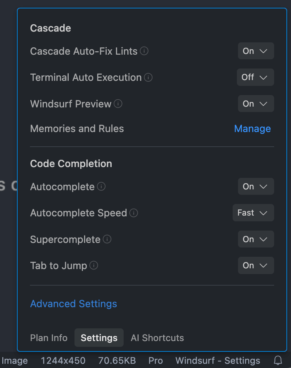Expand the Autocomplete Speed Fast dropdown
The image size is (291, 368).
click(253, 212)
